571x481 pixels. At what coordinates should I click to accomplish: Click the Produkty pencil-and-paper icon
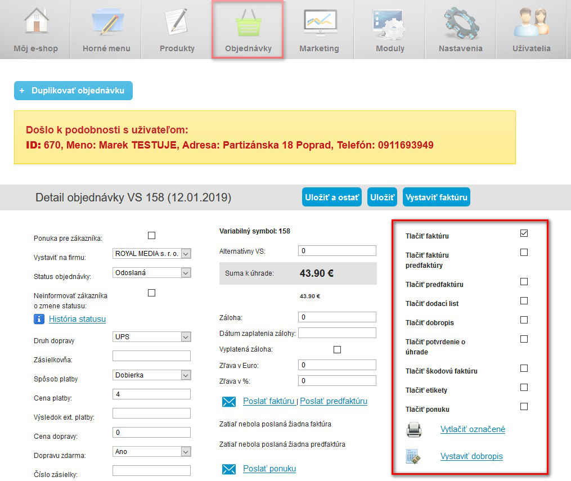pos(177,23)
